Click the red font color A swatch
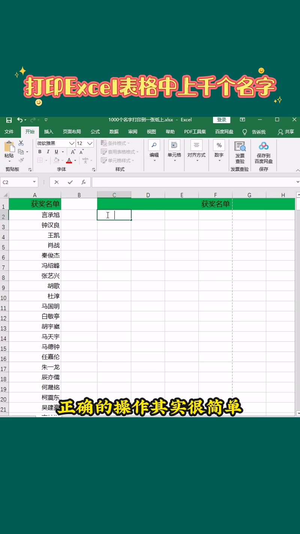300x534 pixels. 69,160
